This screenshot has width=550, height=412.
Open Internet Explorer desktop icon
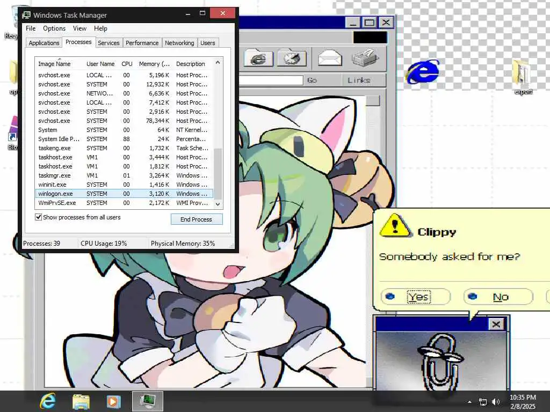[x=423, y=72]
